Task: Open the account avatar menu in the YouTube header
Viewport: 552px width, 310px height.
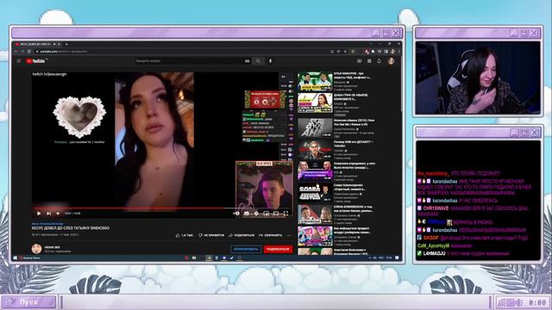Action: click(x=391, y=61)
